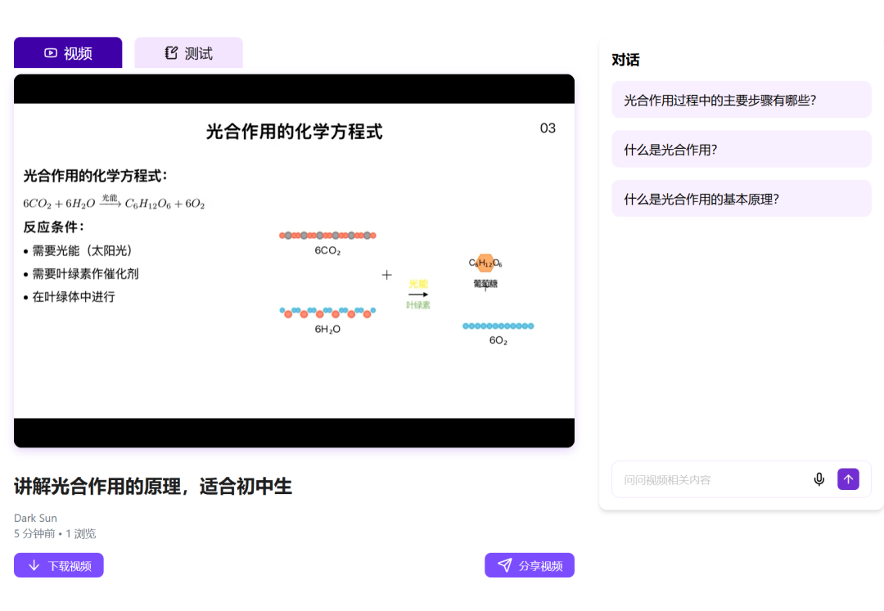Click the slide number 03
The width and height of the screenshot is (884, 611).
coord(548,128)
